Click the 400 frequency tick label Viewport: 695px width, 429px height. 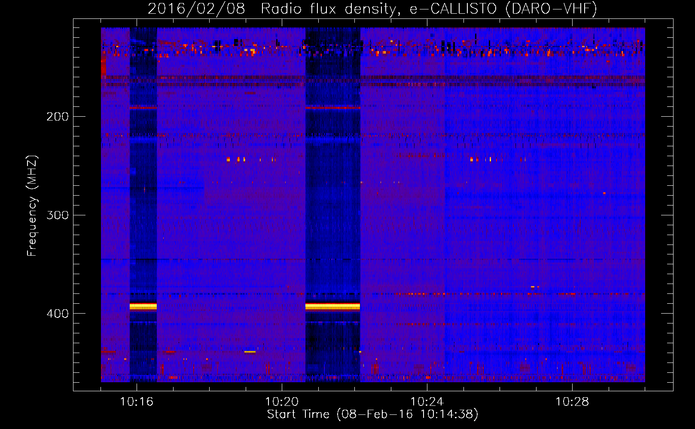[x=58, y=314]
